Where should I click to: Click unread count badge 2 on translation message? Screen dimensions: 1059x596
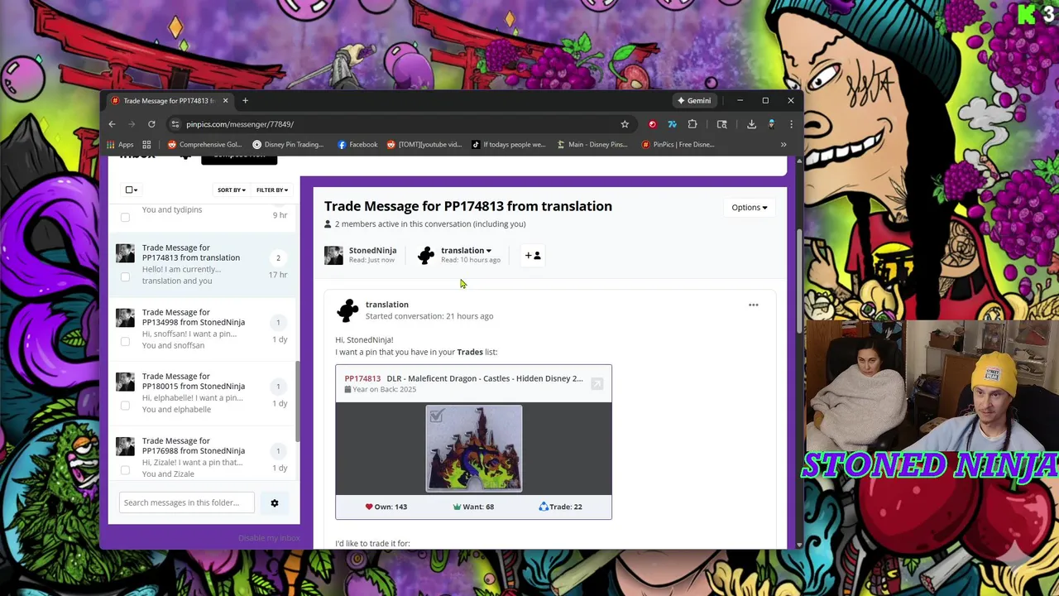(x=278, y=258)
